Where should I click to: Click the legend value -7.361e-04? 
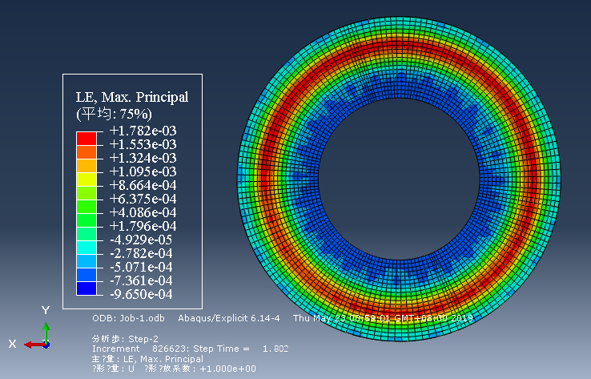[x=141, y=280]
